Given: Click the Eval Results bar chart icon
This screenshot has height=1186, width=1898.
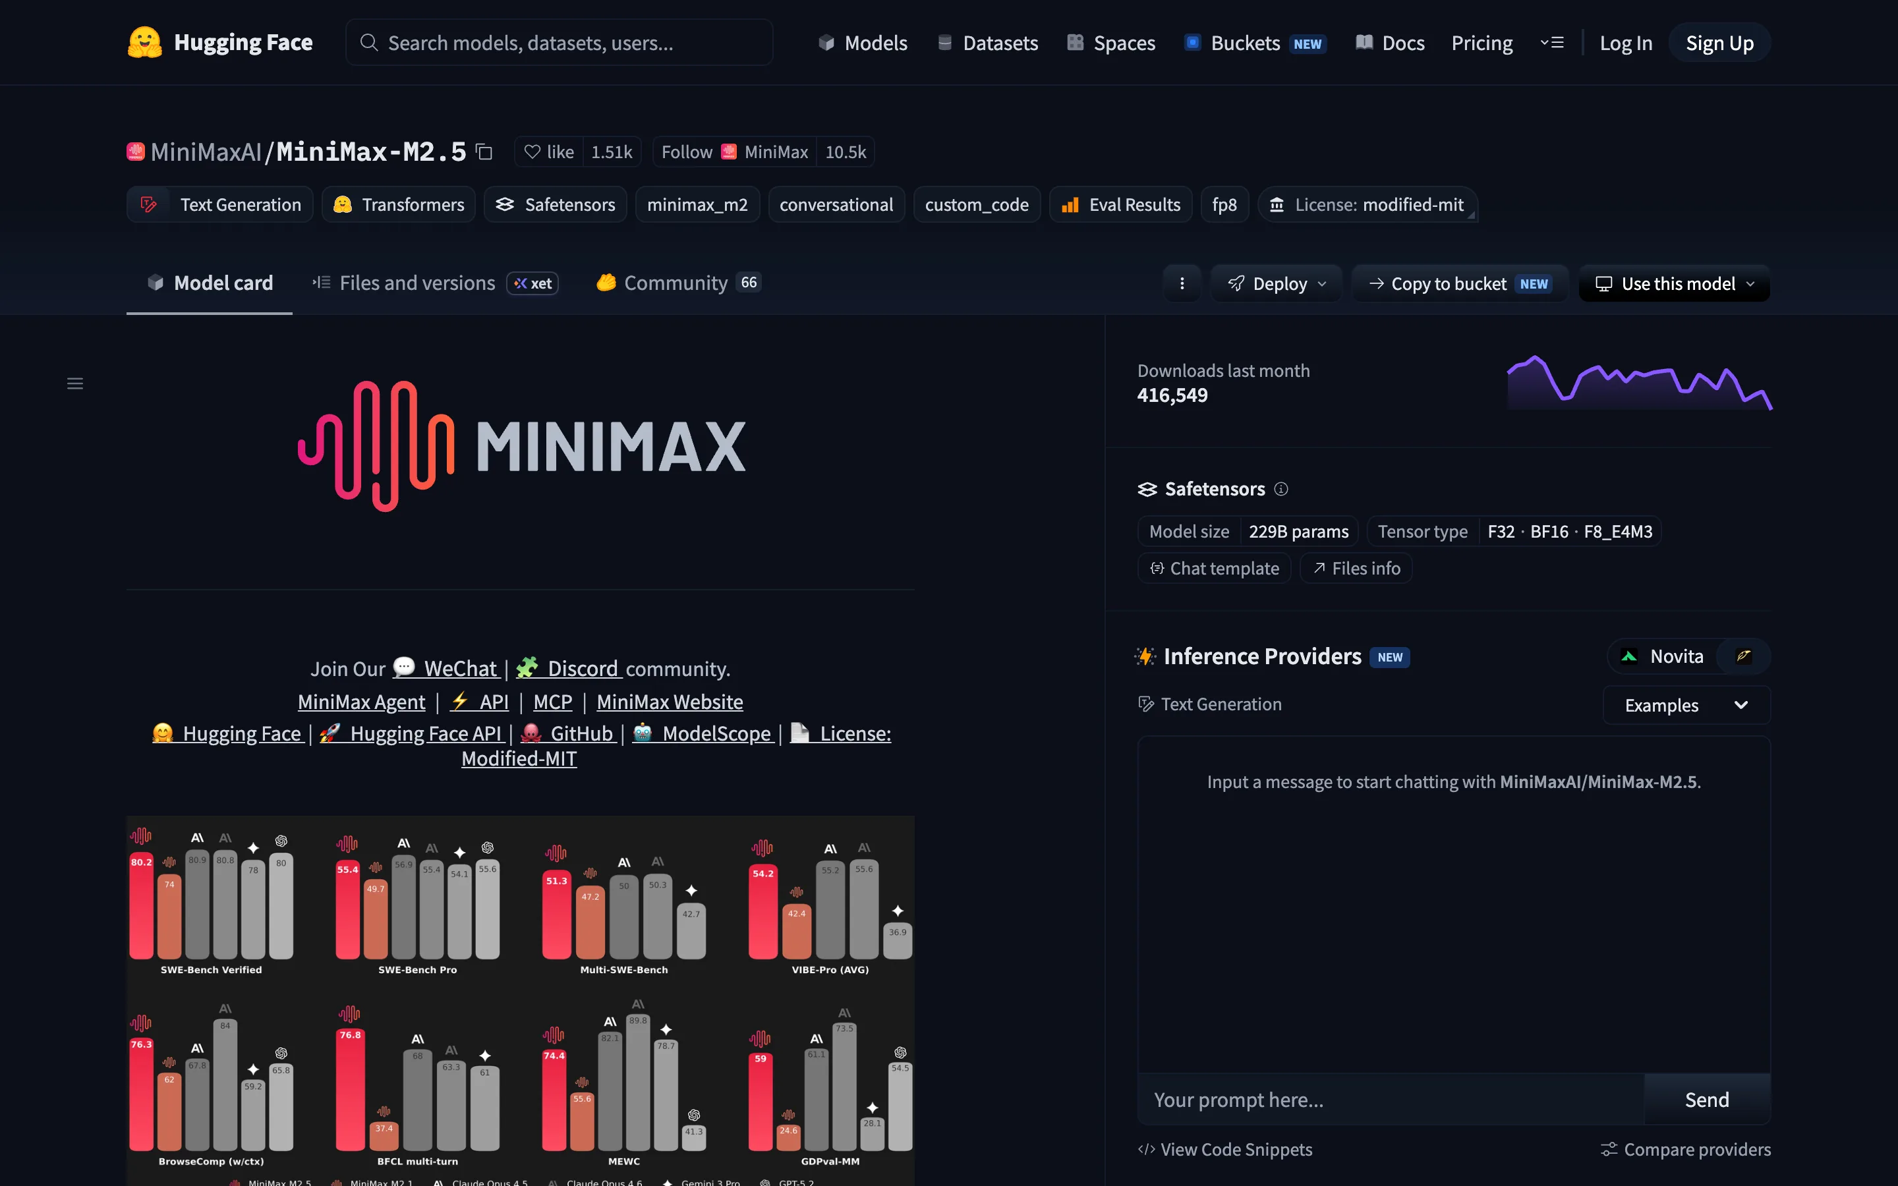Looking at the screenshot, I should [1070, 205].
